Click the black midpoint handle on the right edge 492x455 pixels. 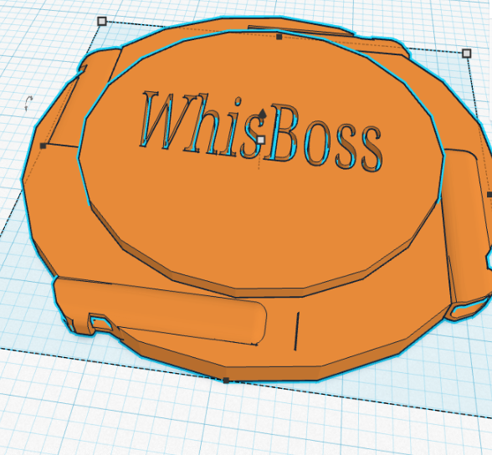point(489,195)
